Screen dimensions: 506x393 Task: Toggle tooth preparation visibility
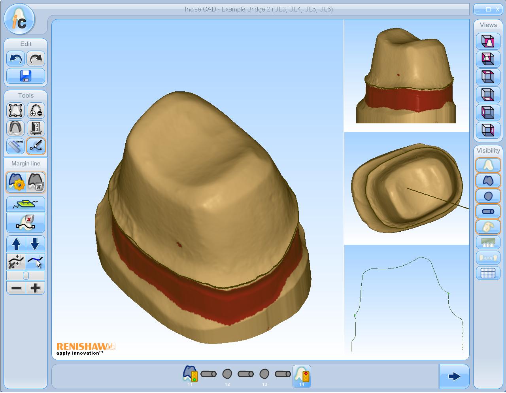point(488,181)
